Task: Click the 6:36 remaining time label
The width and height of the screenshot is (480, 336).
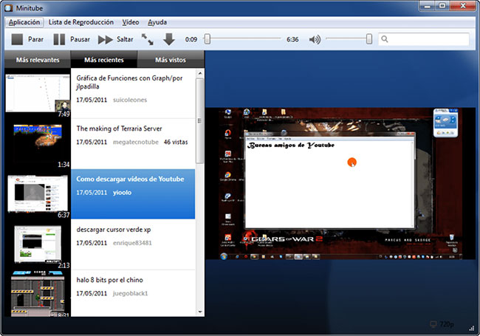Action: pyautogui.click(x=292, y=39)
